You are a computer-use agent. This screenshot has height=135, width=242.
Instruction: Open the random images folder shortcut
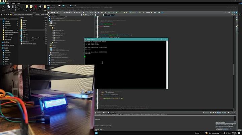9,30
